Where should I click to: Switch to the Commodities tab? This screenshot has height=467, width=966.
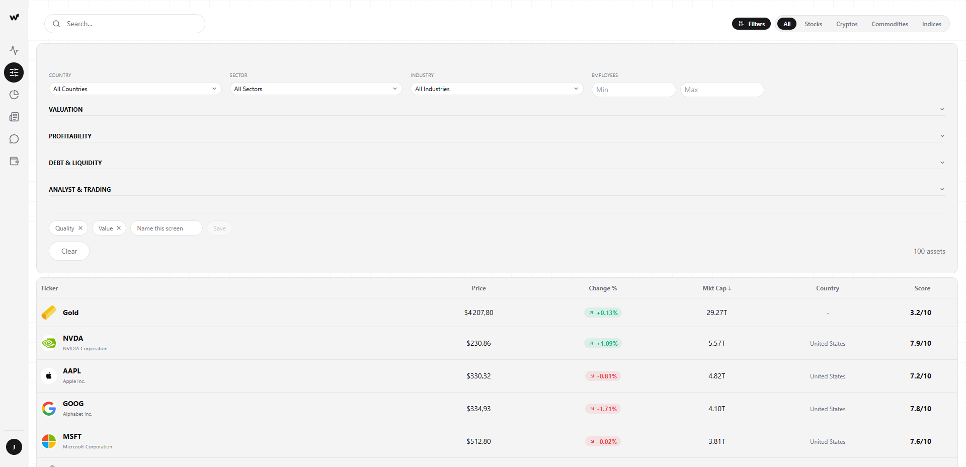tap(890, 24)
